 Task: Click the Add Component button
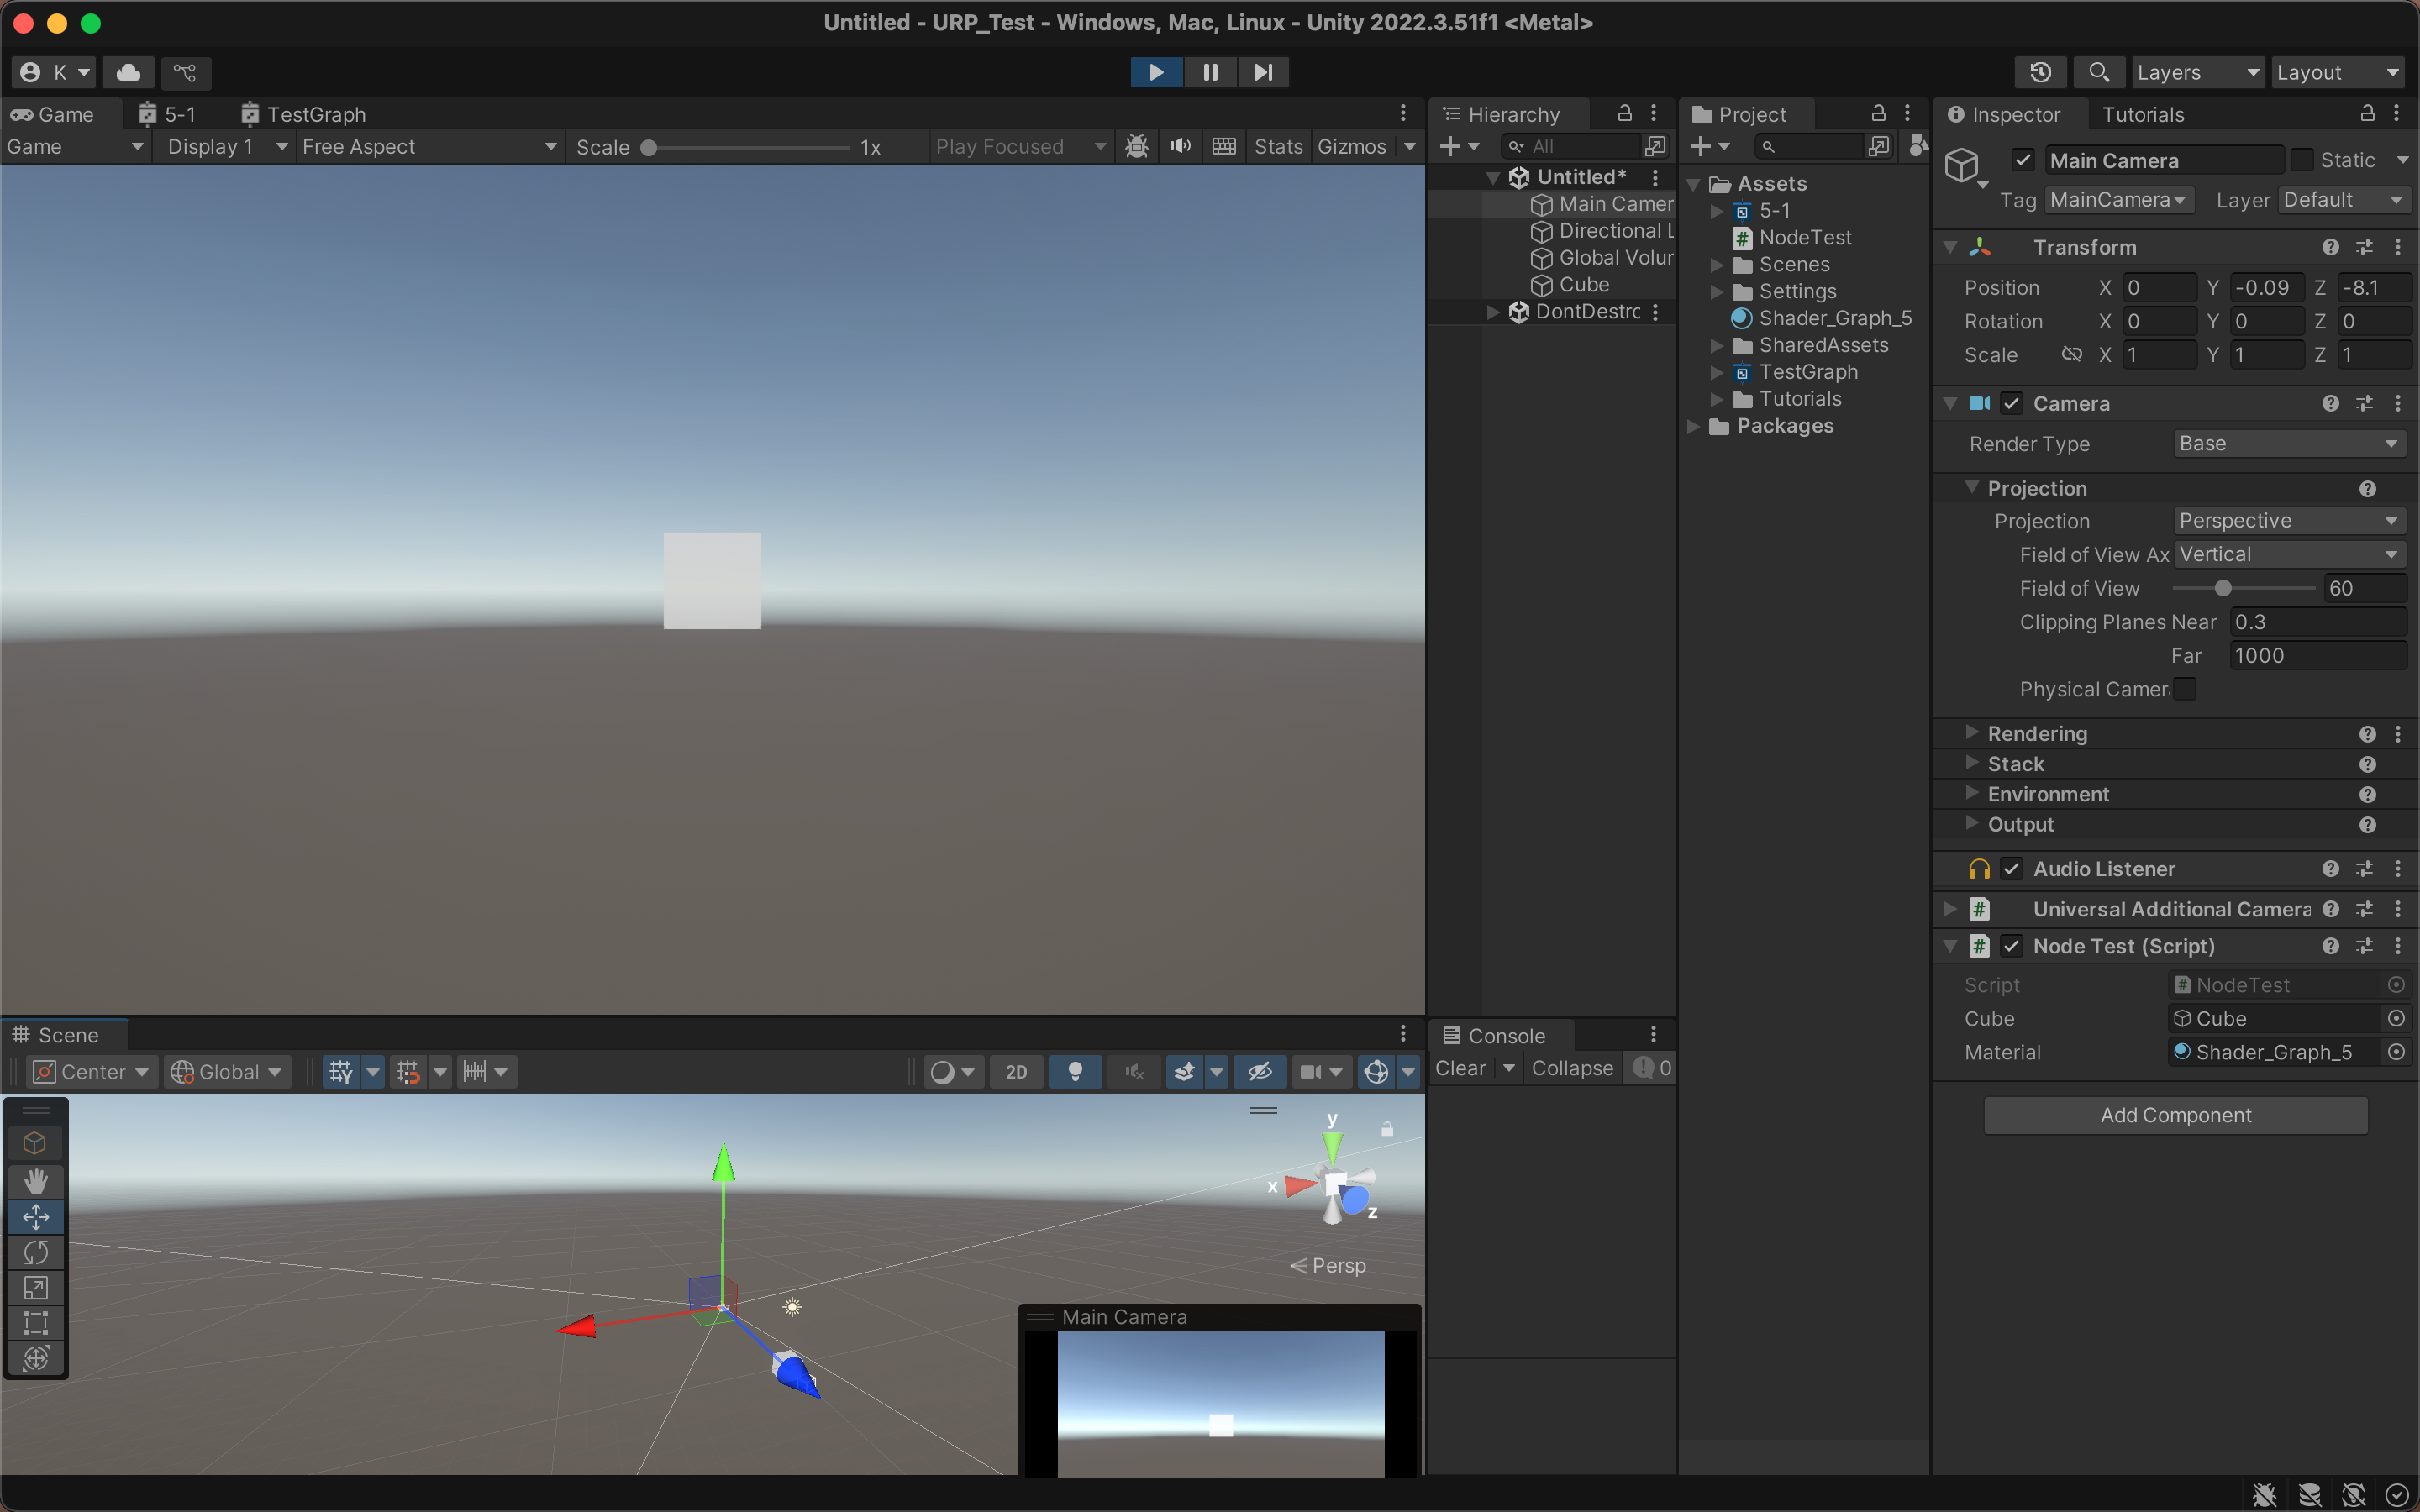pos(2175,1115)
